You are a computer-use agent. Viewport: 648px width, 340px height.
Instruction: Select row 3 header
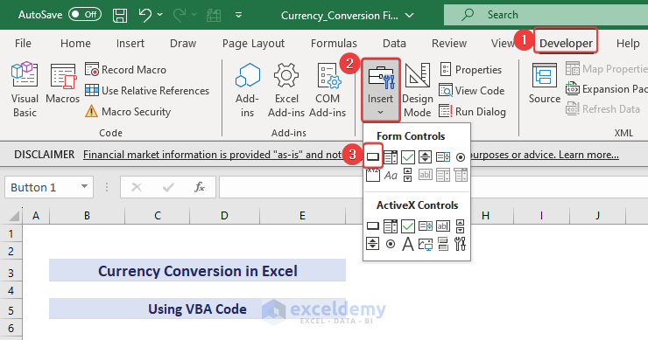(x=11, y=273)
